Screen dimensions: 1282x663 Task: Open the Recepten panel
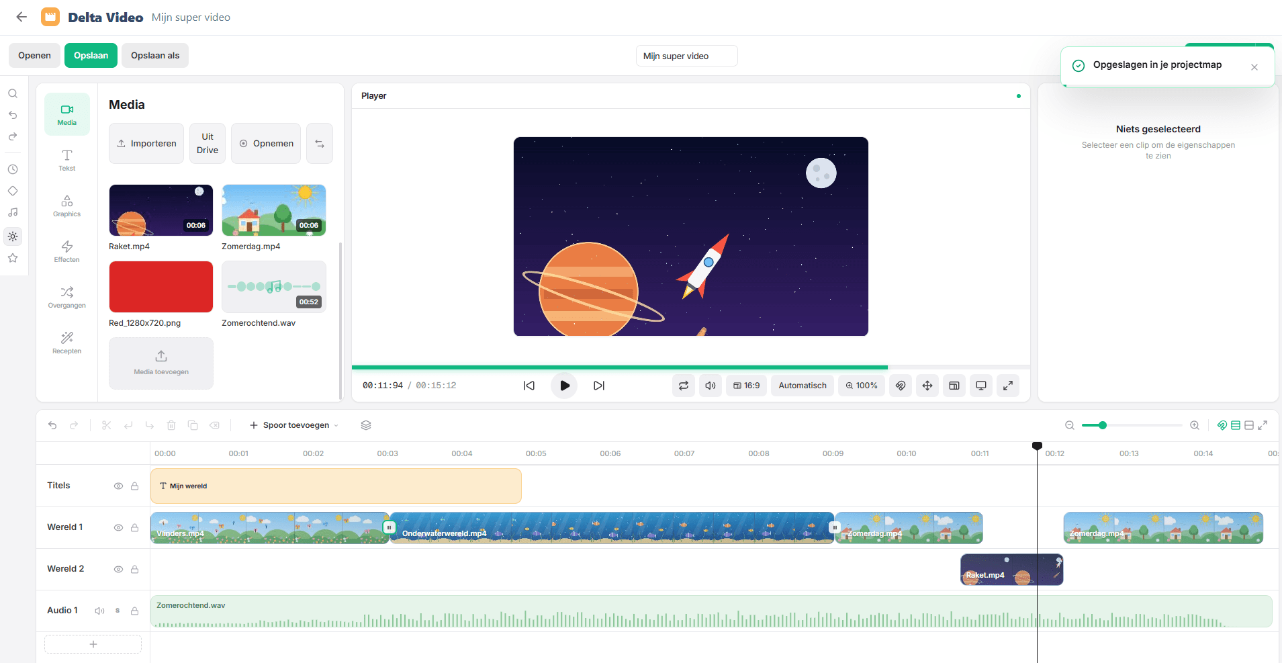pyautogui.click(x=67, y=343)
